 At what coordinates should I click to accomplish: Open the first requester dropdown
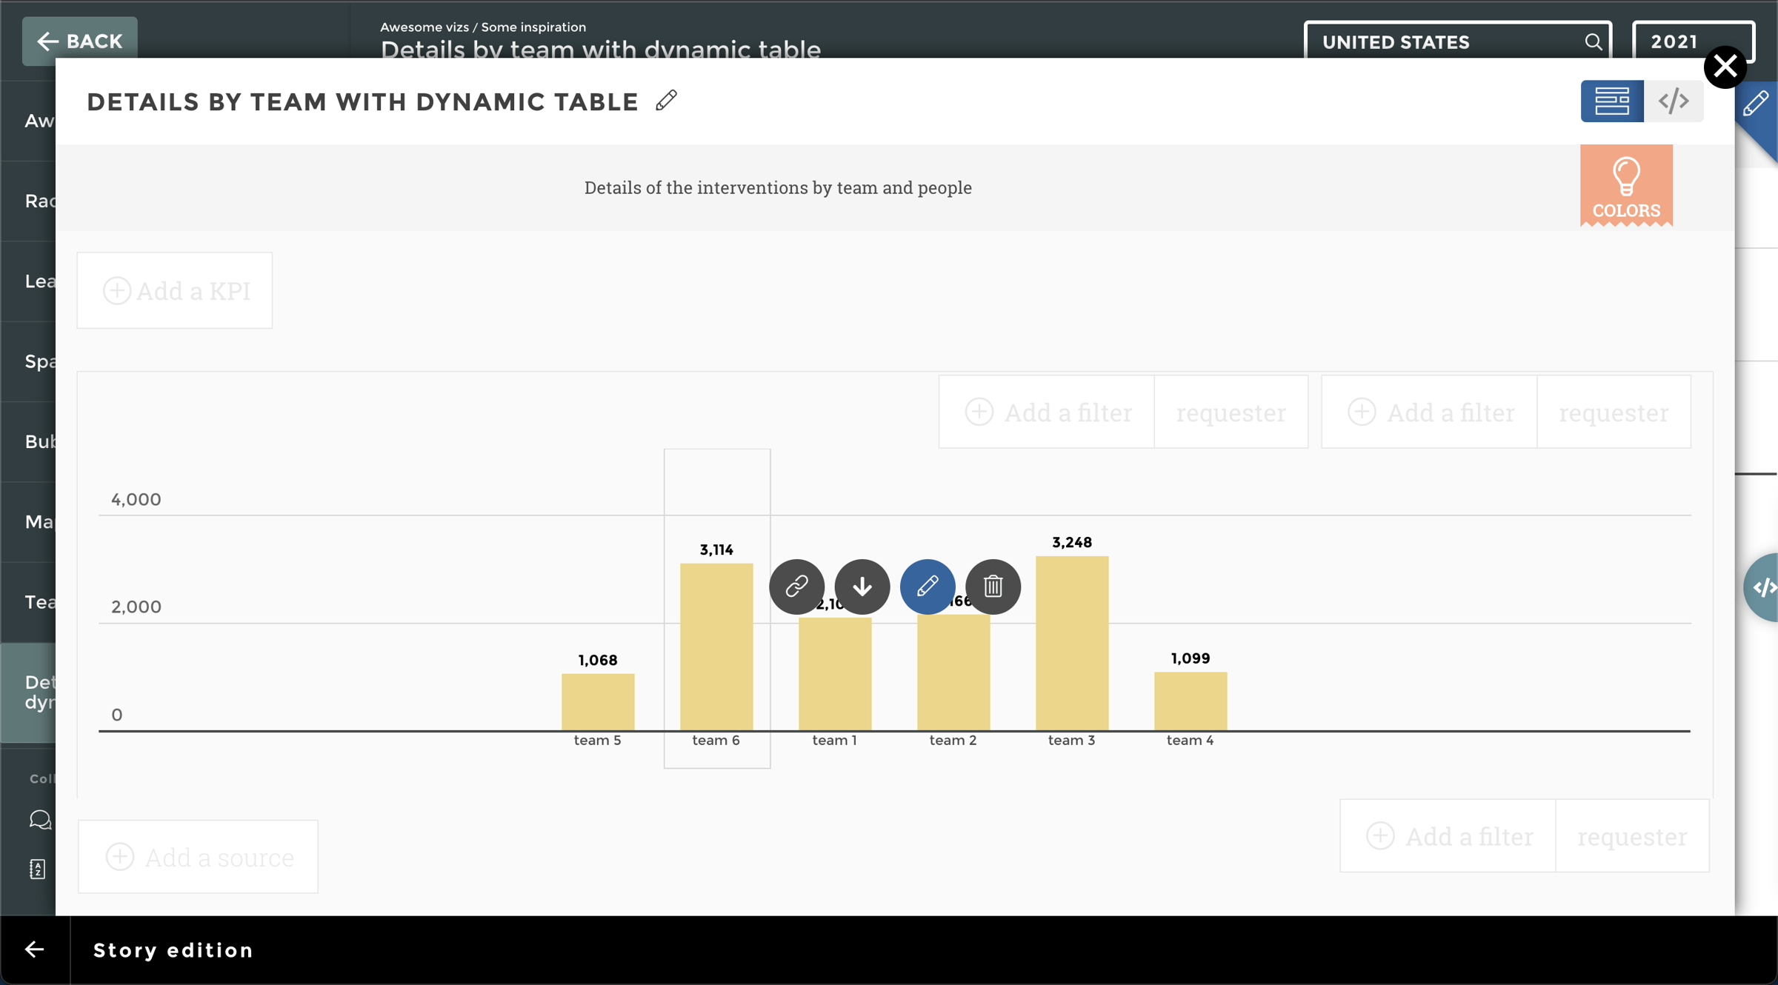[1231, 412]
